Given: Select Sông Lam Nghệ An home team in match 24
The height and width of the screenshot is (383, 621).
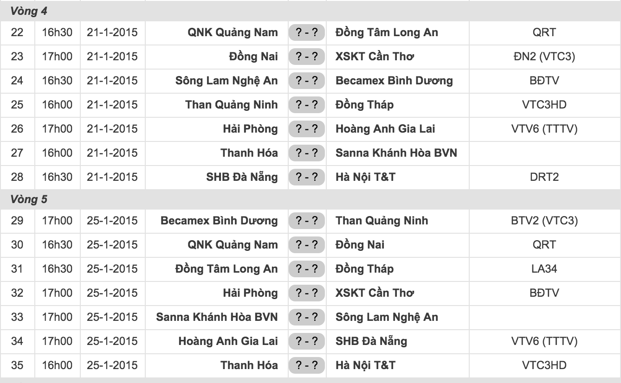Looking at the screenshot, I should click(x=226, y=81).
